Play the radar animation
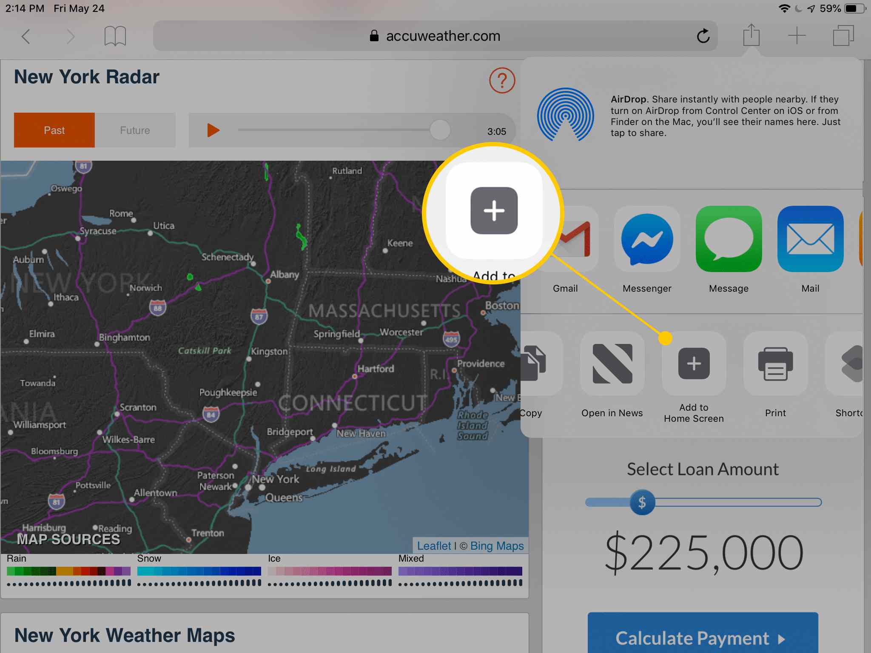 click(x=213, y=130)
